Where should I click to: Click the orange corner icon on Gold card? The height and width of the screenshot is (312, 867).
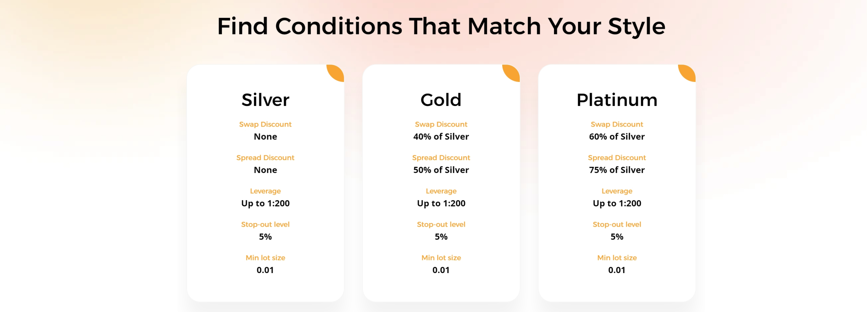512,72
